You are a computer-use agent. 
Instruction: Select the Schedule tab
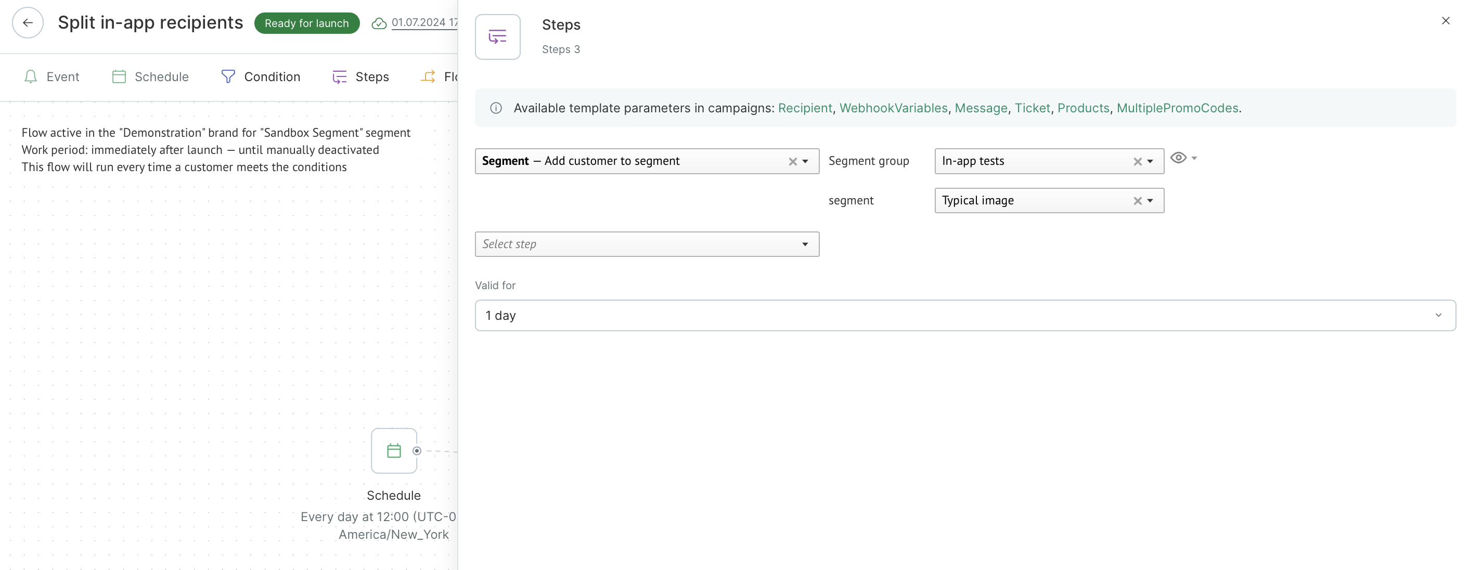[x=150, y=77]
